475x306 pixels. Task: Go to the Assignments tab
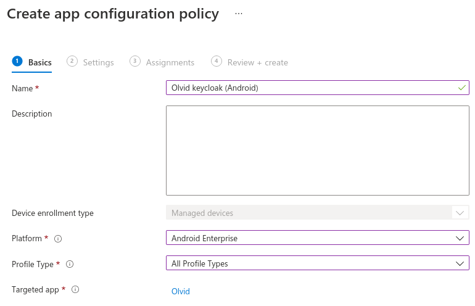point(170,62)
